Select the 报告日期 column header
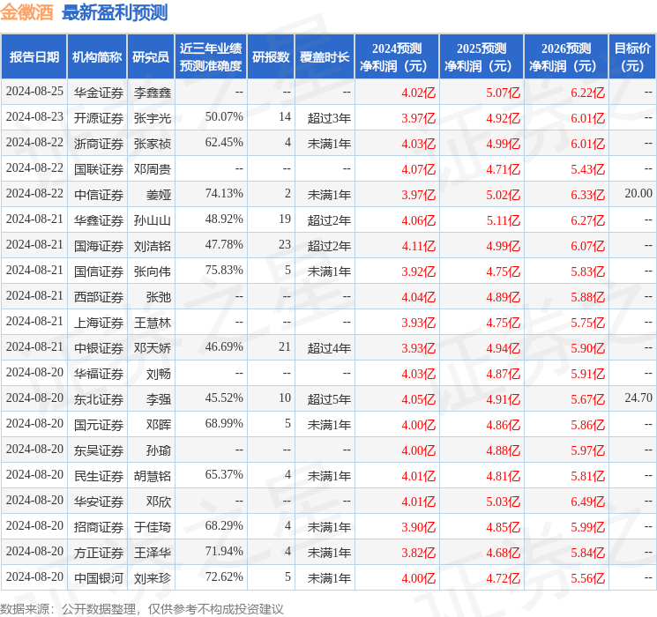The width and height of the screenshot is (657, 617). point(34,57)
